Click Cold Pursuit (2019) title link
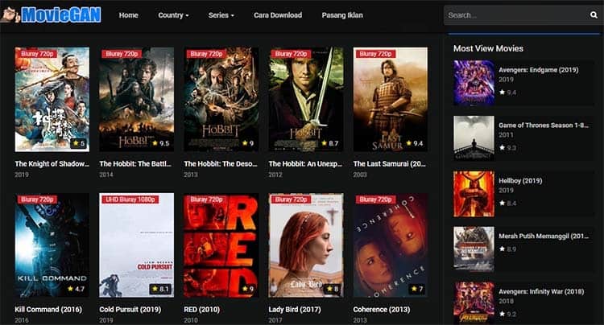Image resolution: width=604 pixels, height=325 pixels. click(x=130, y=309)
